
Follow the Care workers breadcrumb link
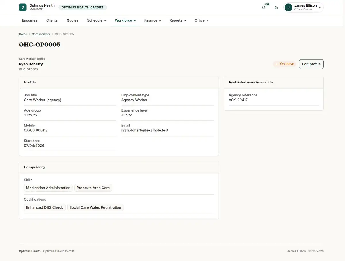click(41, 34)
